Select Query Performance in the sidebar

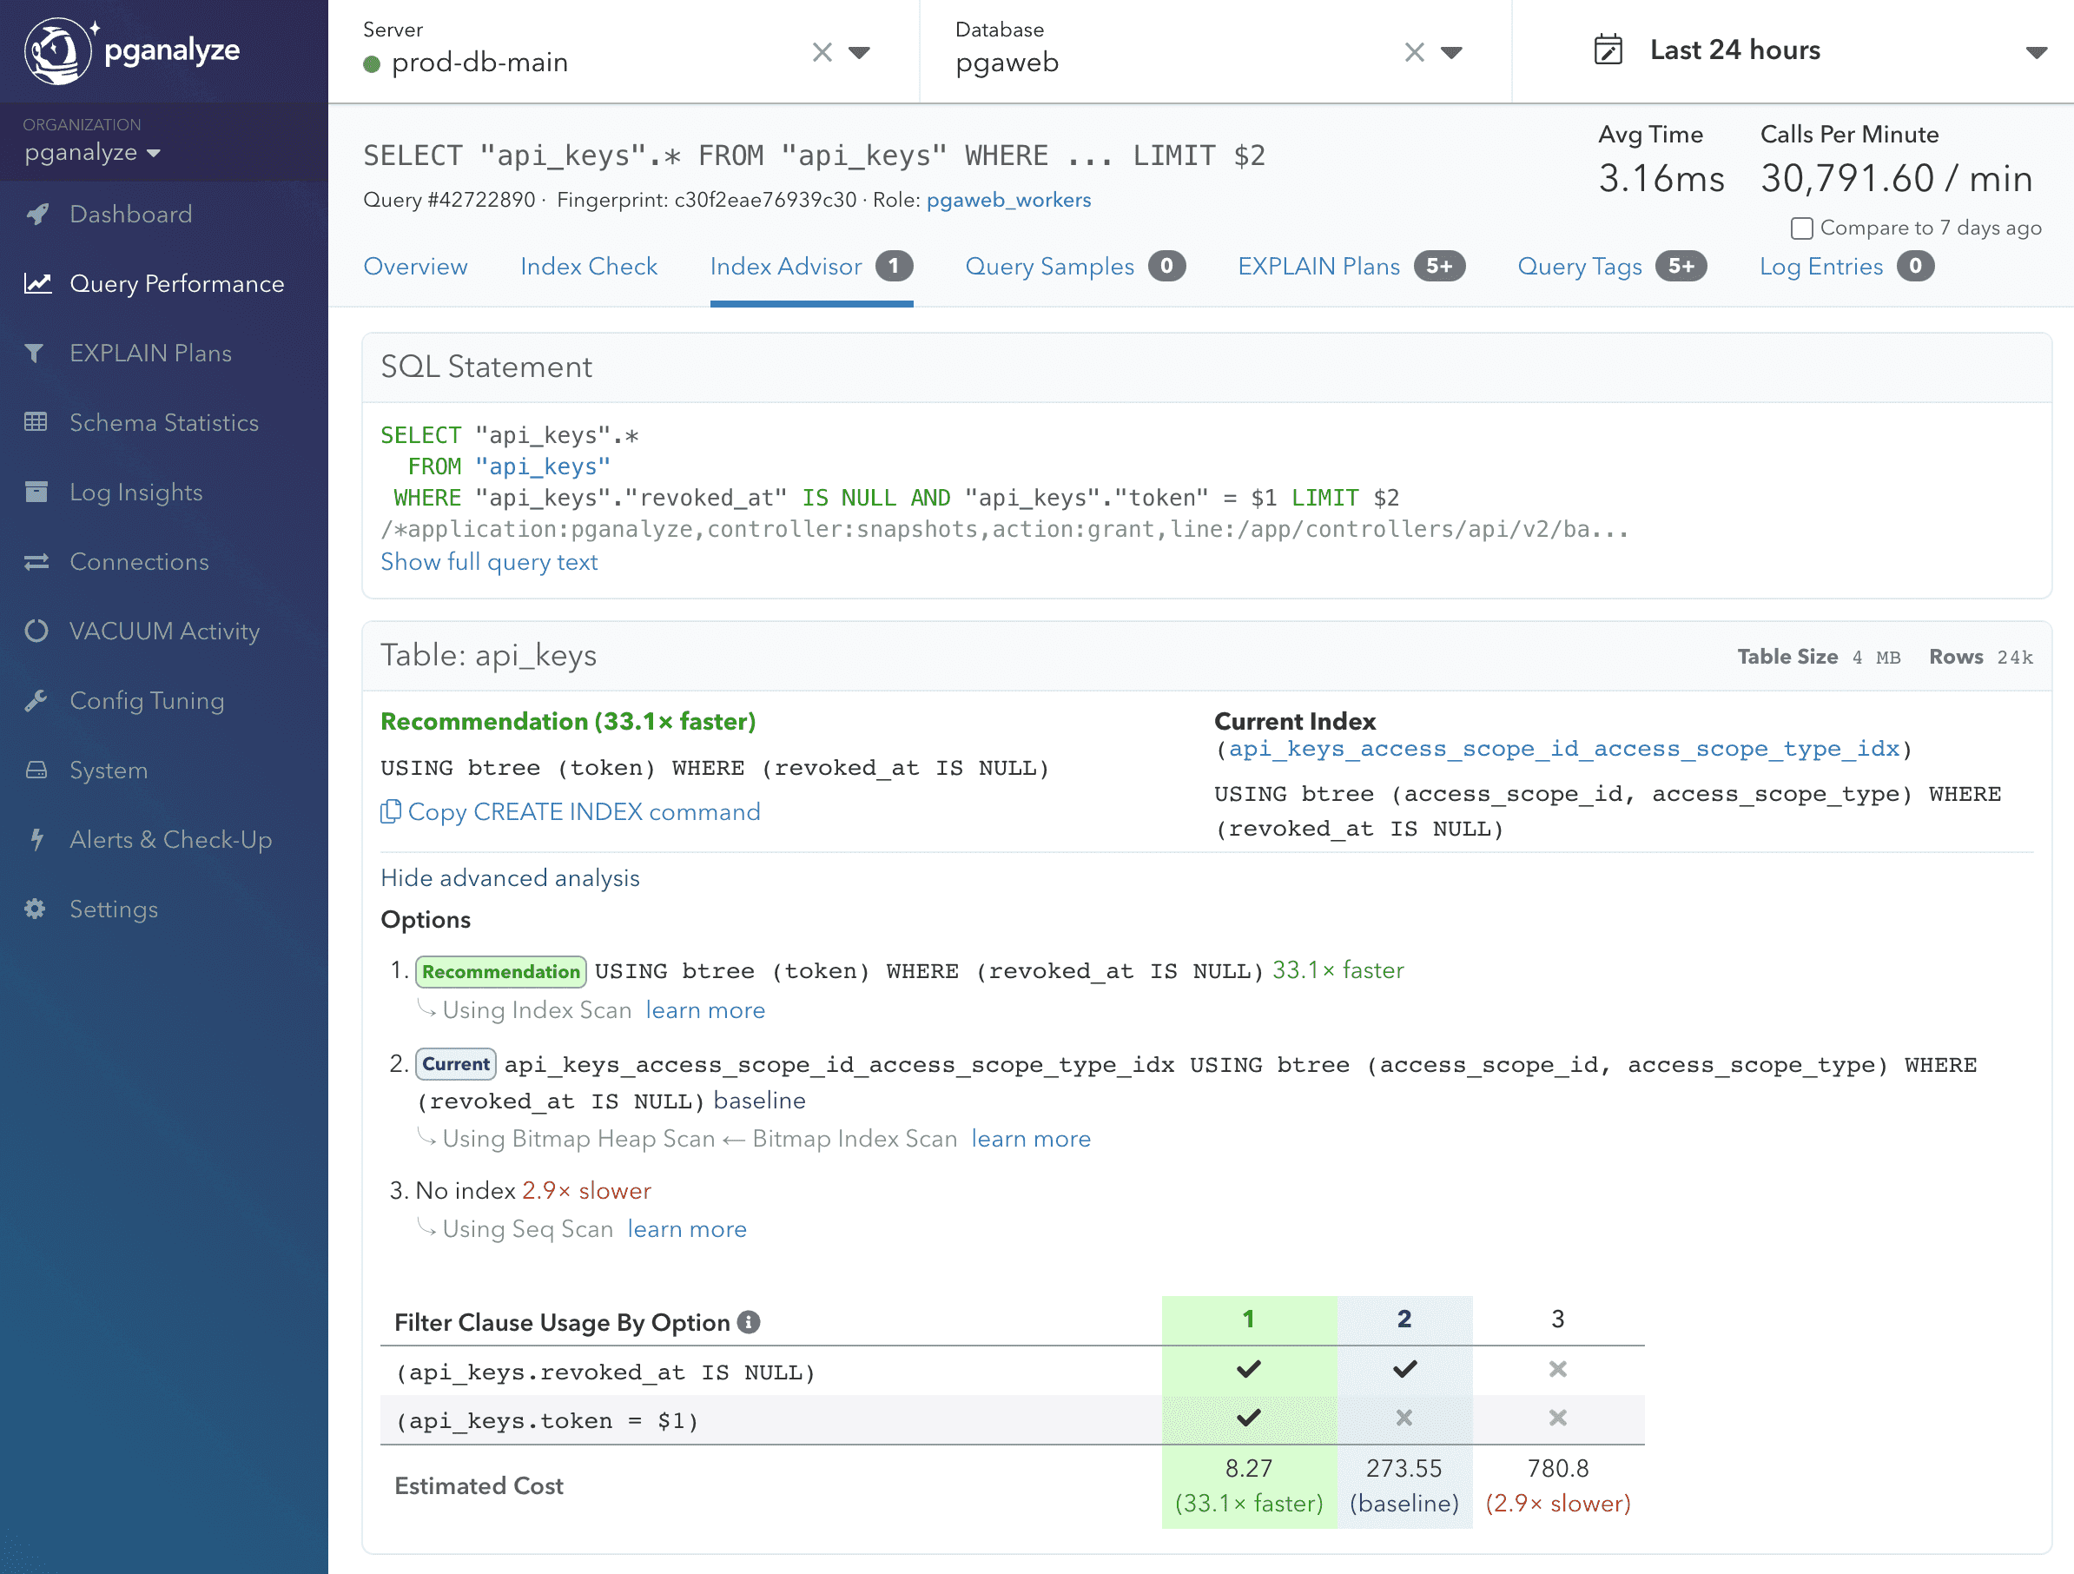[176, 283]
